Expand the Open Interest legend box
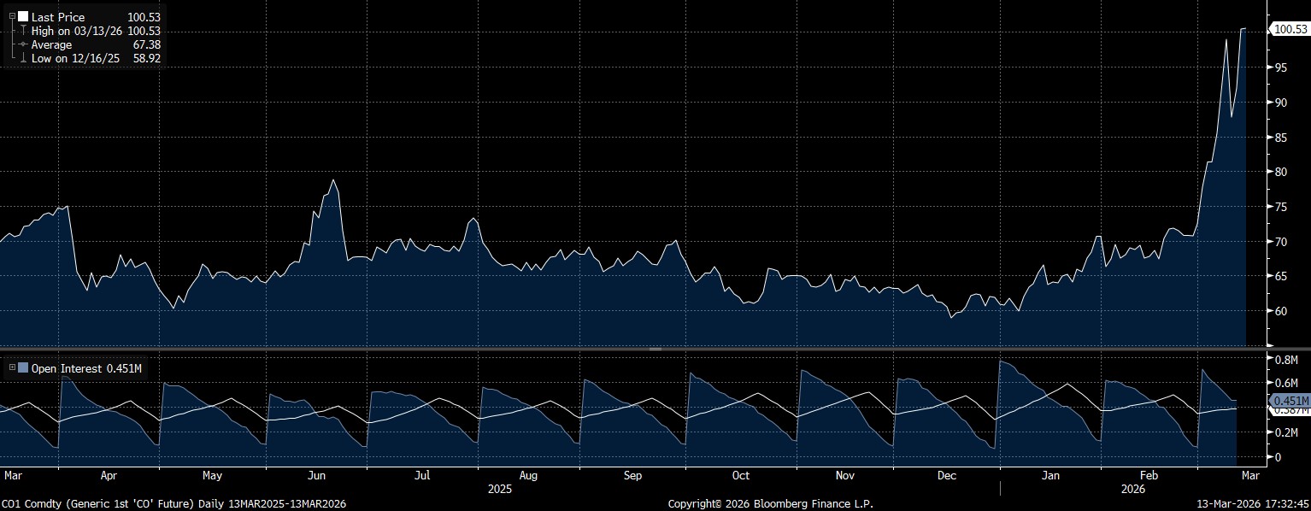This screenshot has height=511, width=1311. (12, 368)
